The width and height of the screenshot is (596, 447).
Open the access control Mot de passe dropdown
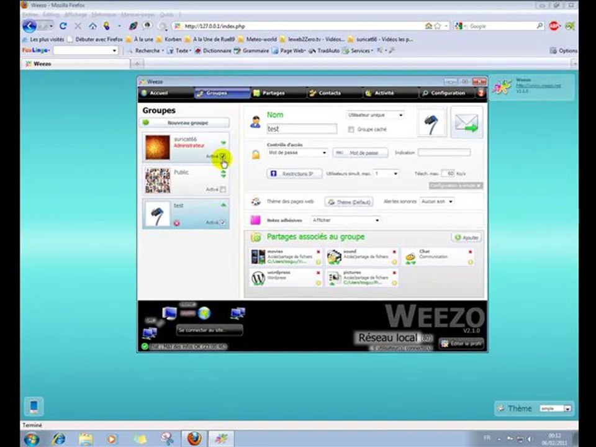pos(297,153)
